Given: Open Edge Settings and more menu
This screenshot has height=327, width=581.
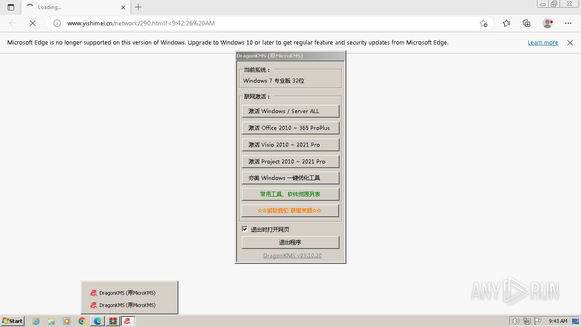Looking at the screenshot, I should [568, 23].
